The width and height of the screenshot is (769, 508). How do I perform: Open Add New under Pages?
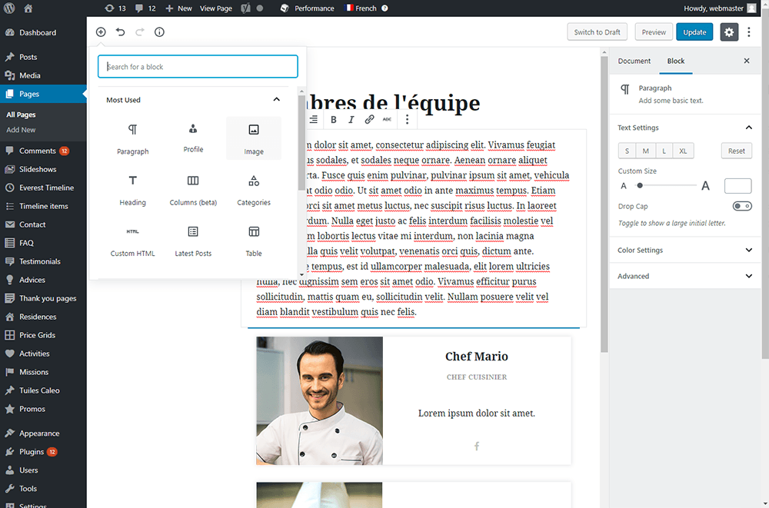click(x=21, y=130)
